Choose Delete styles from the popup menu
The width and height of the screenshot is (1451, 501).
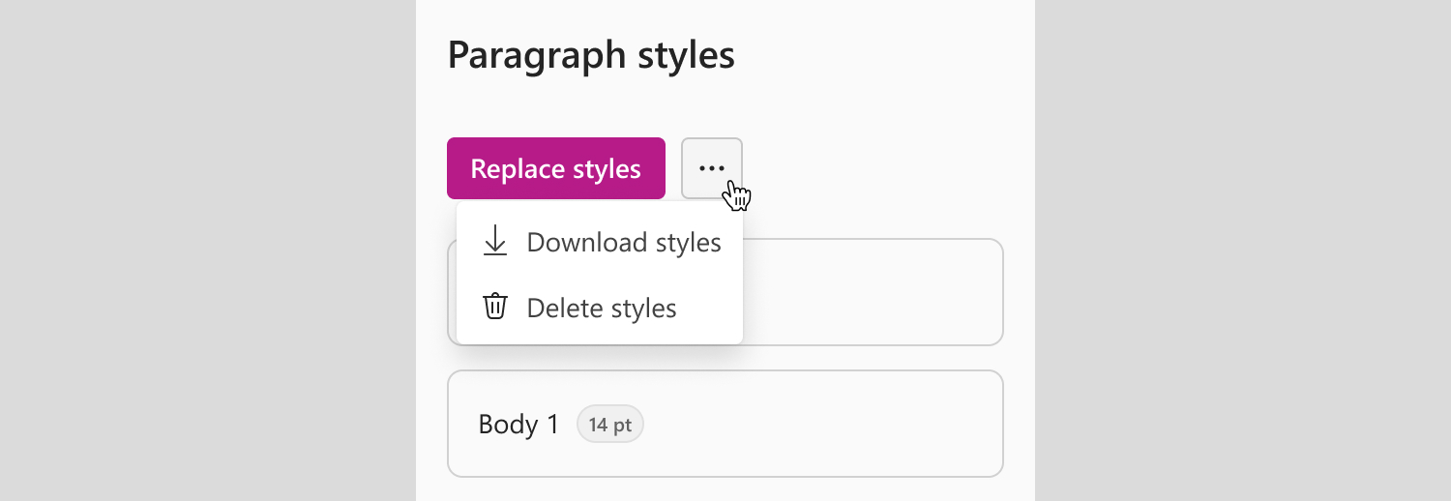click(x=600, y=308)
